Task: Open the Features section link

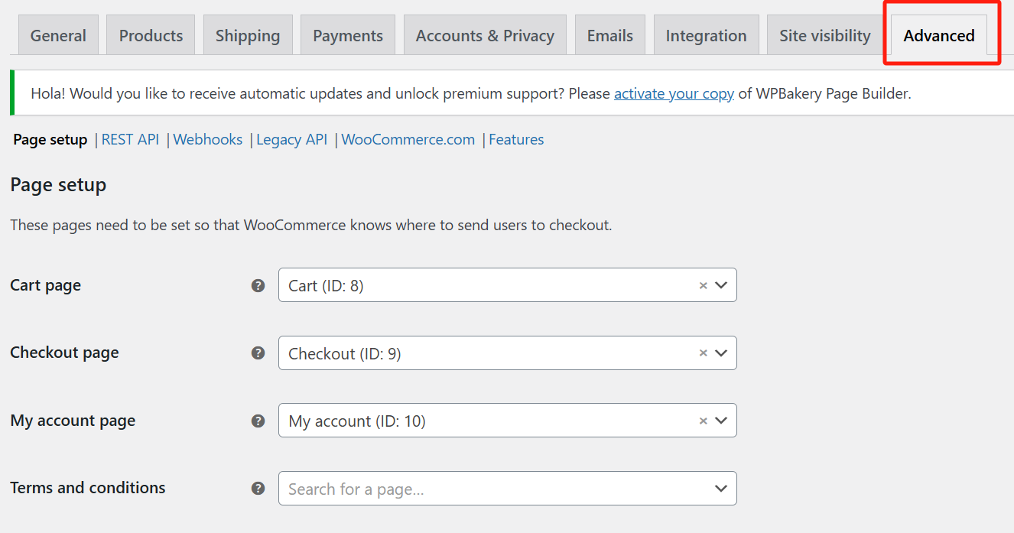Action: click(x=516, y=139)
